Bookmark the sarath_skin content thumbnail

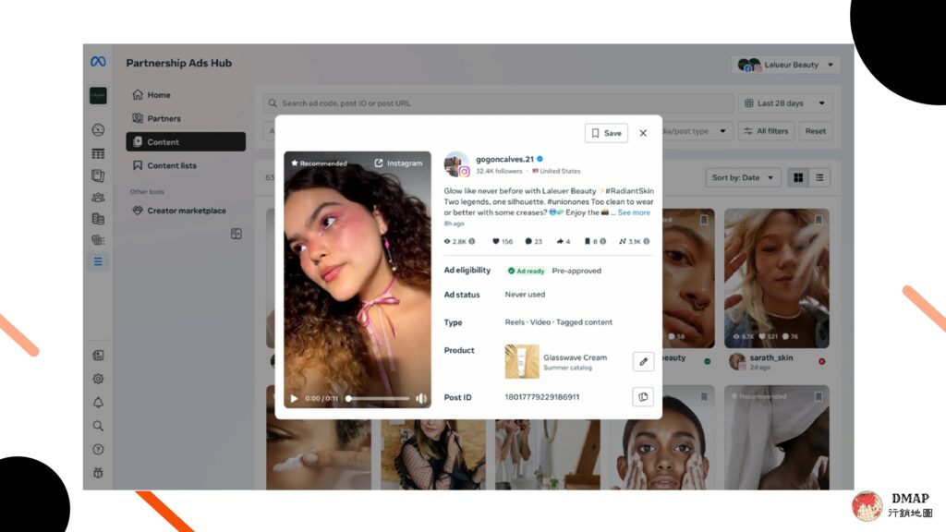[x=819, y=220]
